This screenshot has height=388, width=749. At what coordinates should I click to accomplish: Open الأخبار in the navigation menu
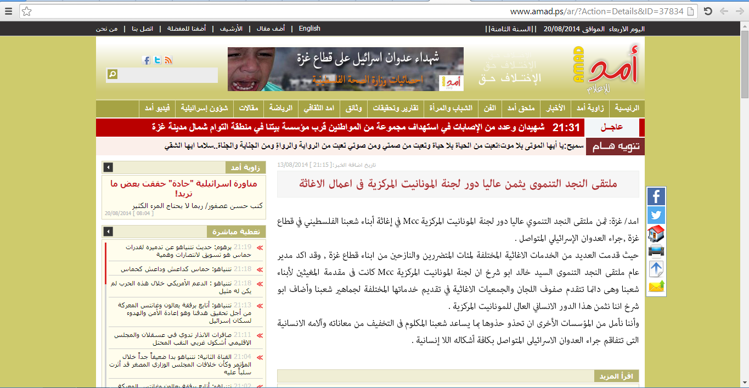pyautogui.click(x=556, y=108)
